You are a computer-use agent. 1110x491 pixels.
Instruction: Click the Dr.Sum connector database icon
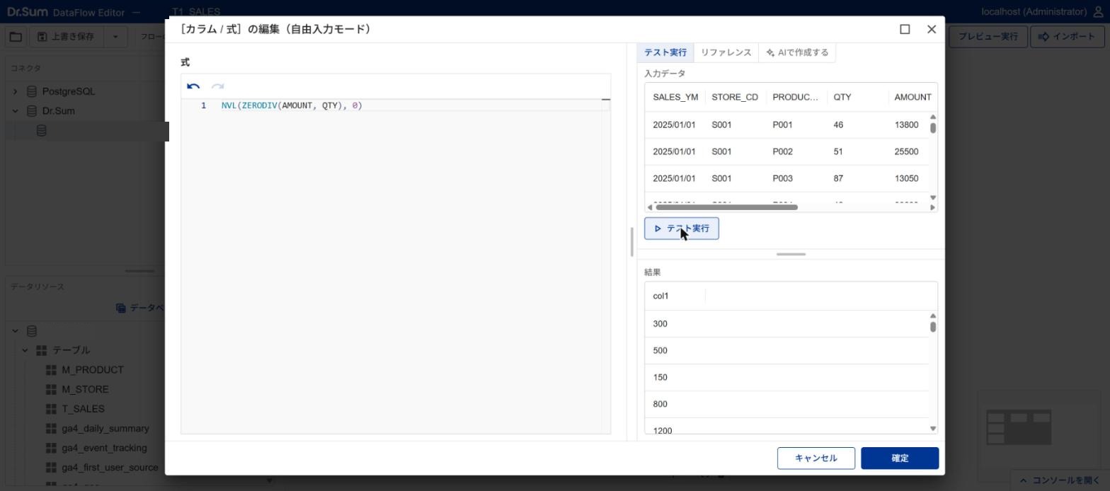point(32,111)
